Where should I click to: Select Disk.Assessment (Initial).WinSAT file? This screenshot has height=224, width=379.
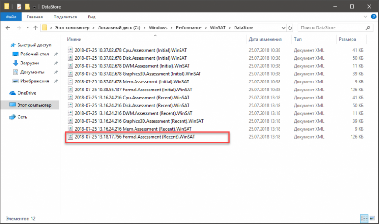(131, 58)
